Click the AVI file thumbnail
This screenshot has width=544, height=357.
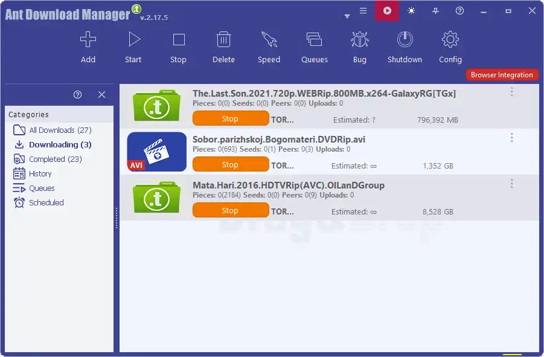click(x=157, y=152)
